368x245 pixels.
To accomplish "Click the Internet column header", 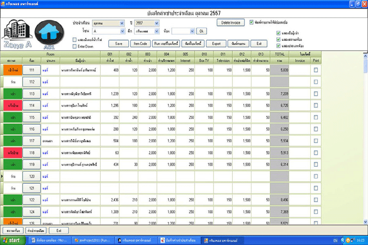I will coord(185,60).
